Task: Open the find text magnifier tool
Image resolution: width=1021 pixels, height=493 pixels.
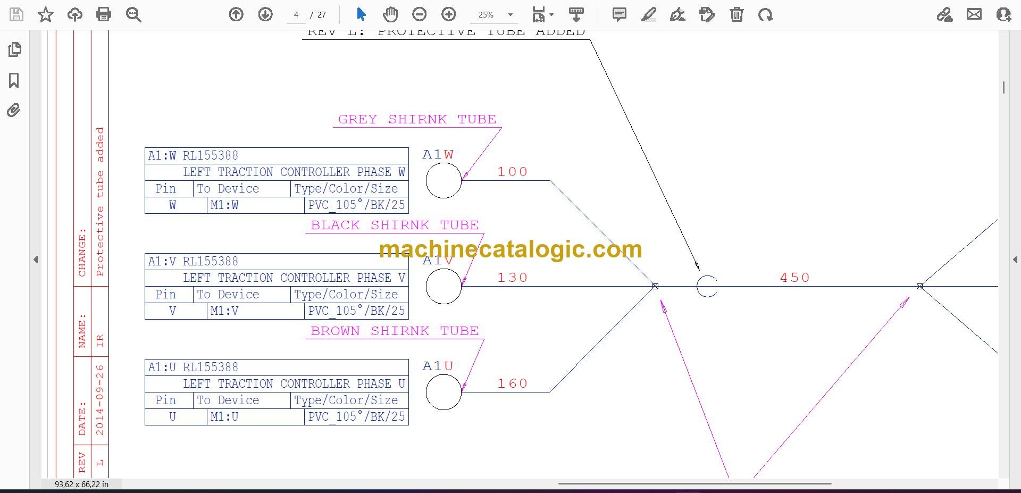Action: coord(133,14)
